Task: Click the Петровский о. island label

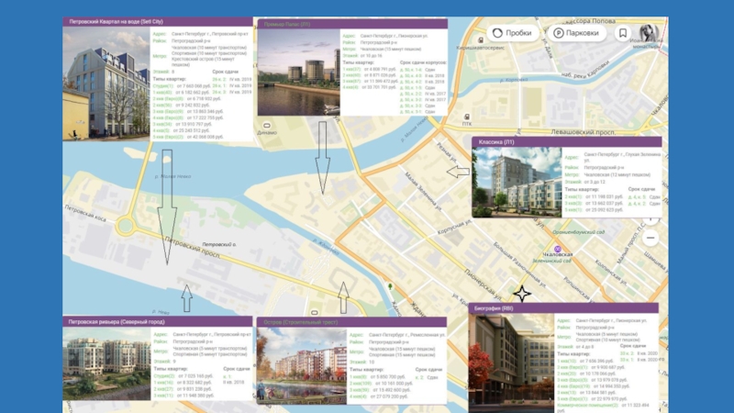Action: pos(219,244)
